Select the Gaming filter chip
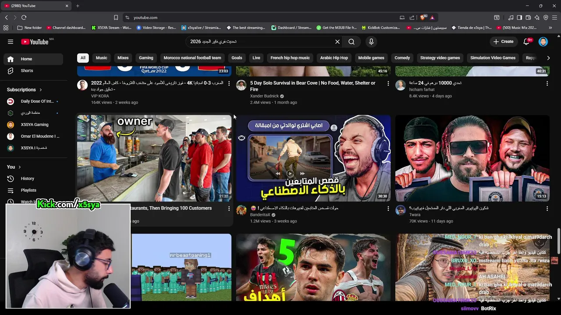 tap(146, 58)
